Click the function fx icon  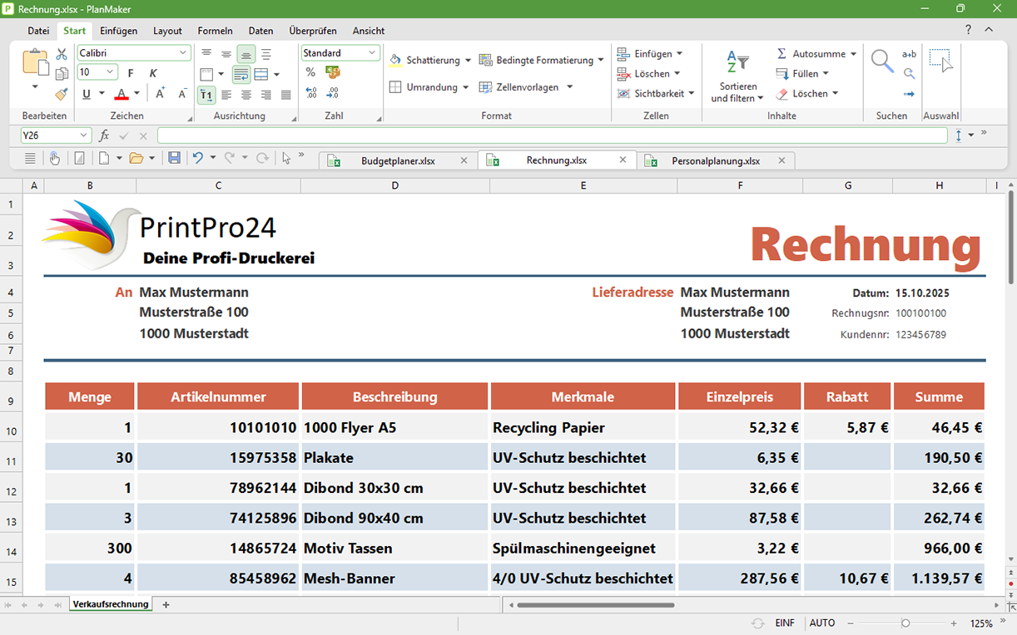pyautogui.click(x=104, y=135)
